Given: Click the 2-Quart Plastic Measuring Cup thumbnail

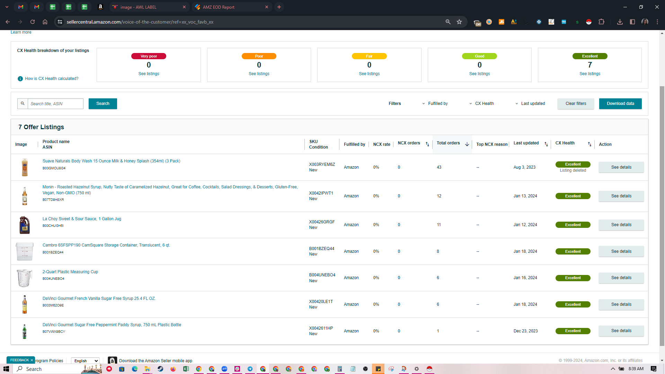Looking at the screenshot, I should [x=25, y=278].
